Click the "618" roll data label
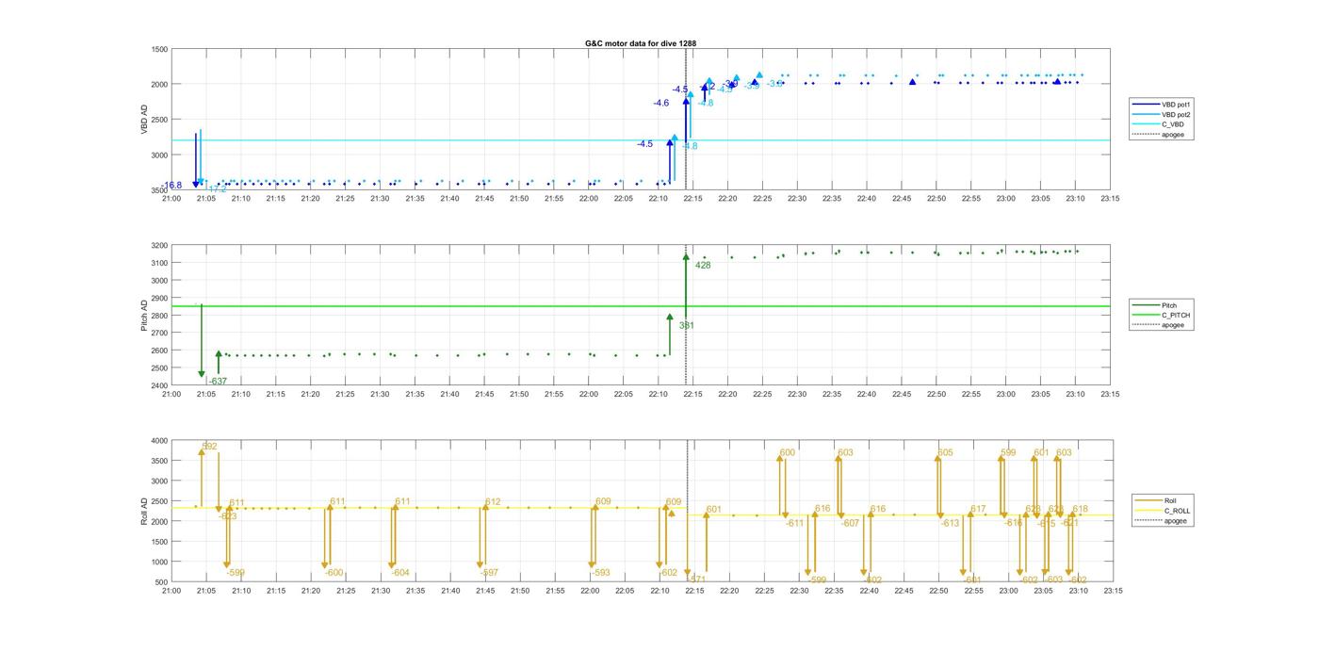Image resolution: width=1319 pixels, height=653 pixels. pos(1081,510)
